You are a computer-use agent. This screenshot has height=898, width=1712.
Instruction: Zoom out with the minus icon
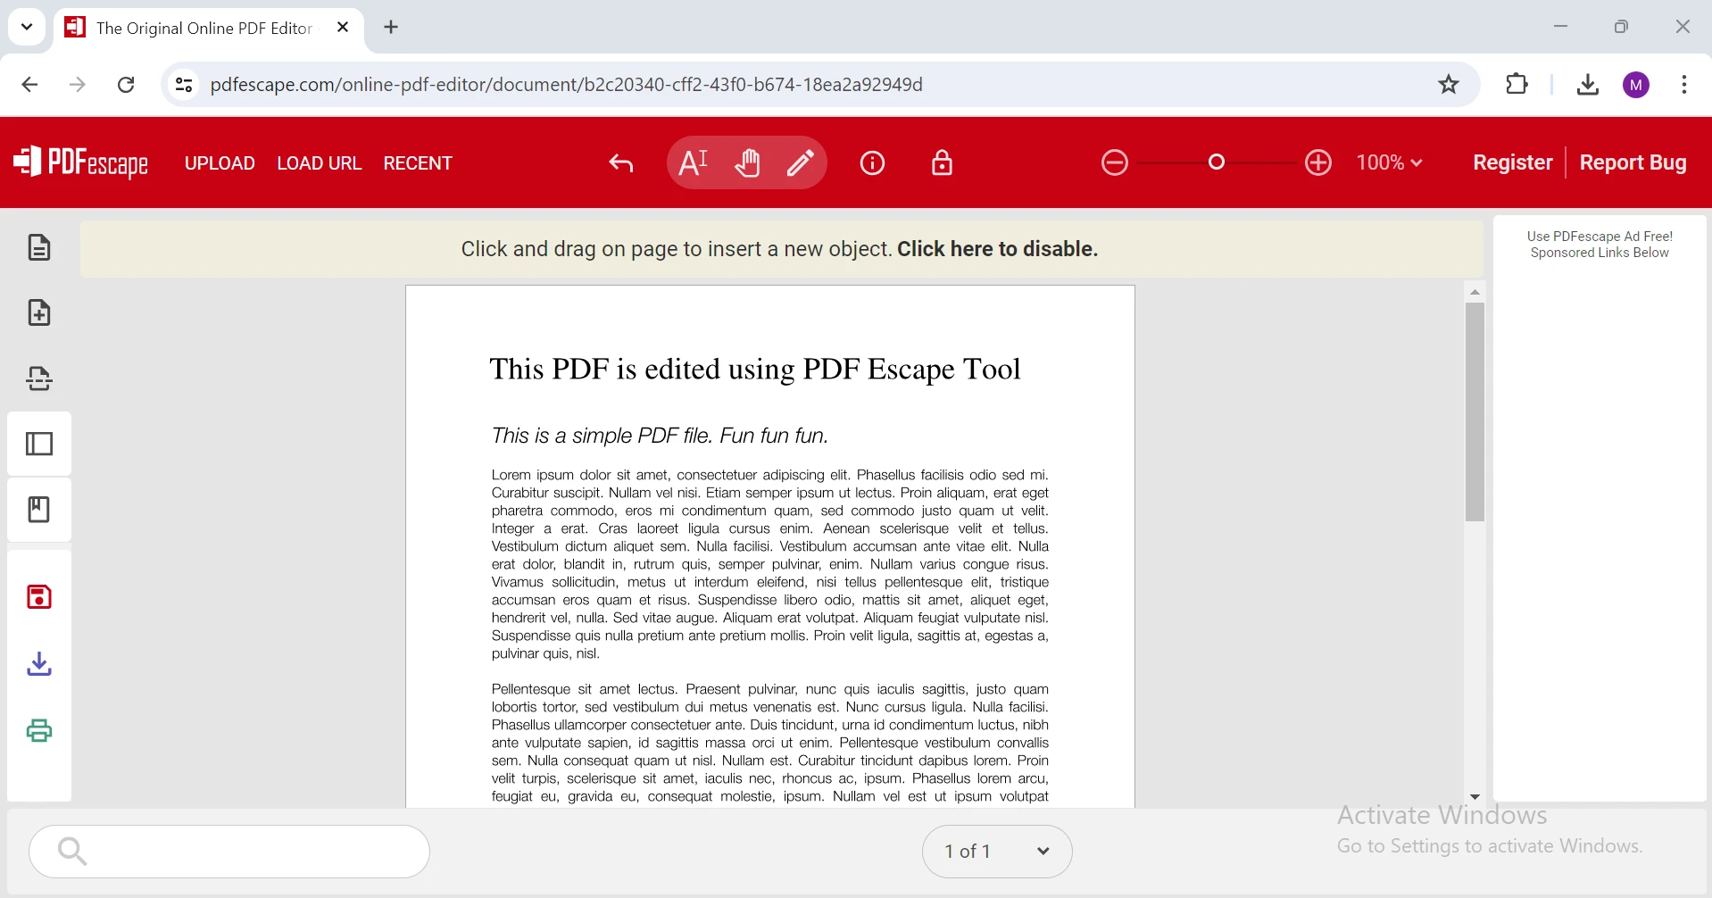[x=1115, y=162]
